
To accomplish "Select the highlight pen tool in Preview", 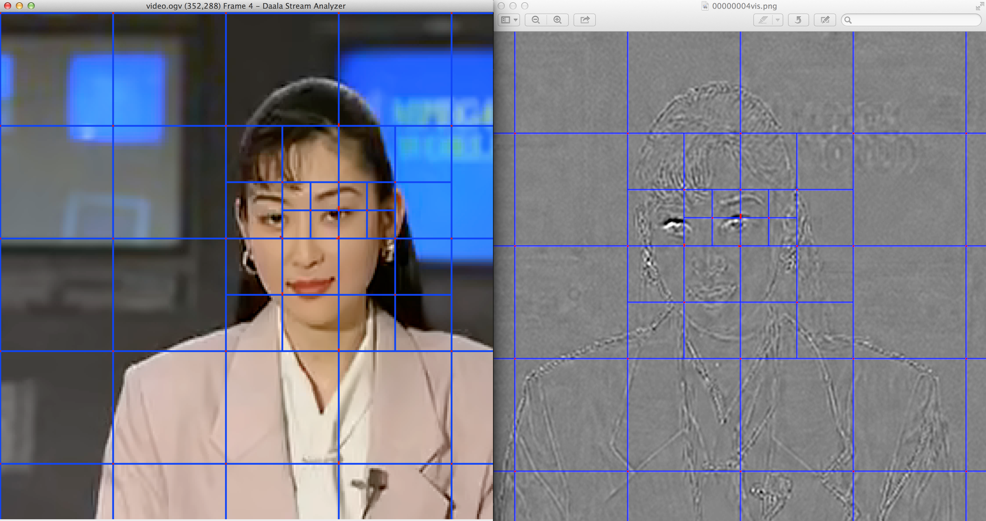I will coord(763,20).
